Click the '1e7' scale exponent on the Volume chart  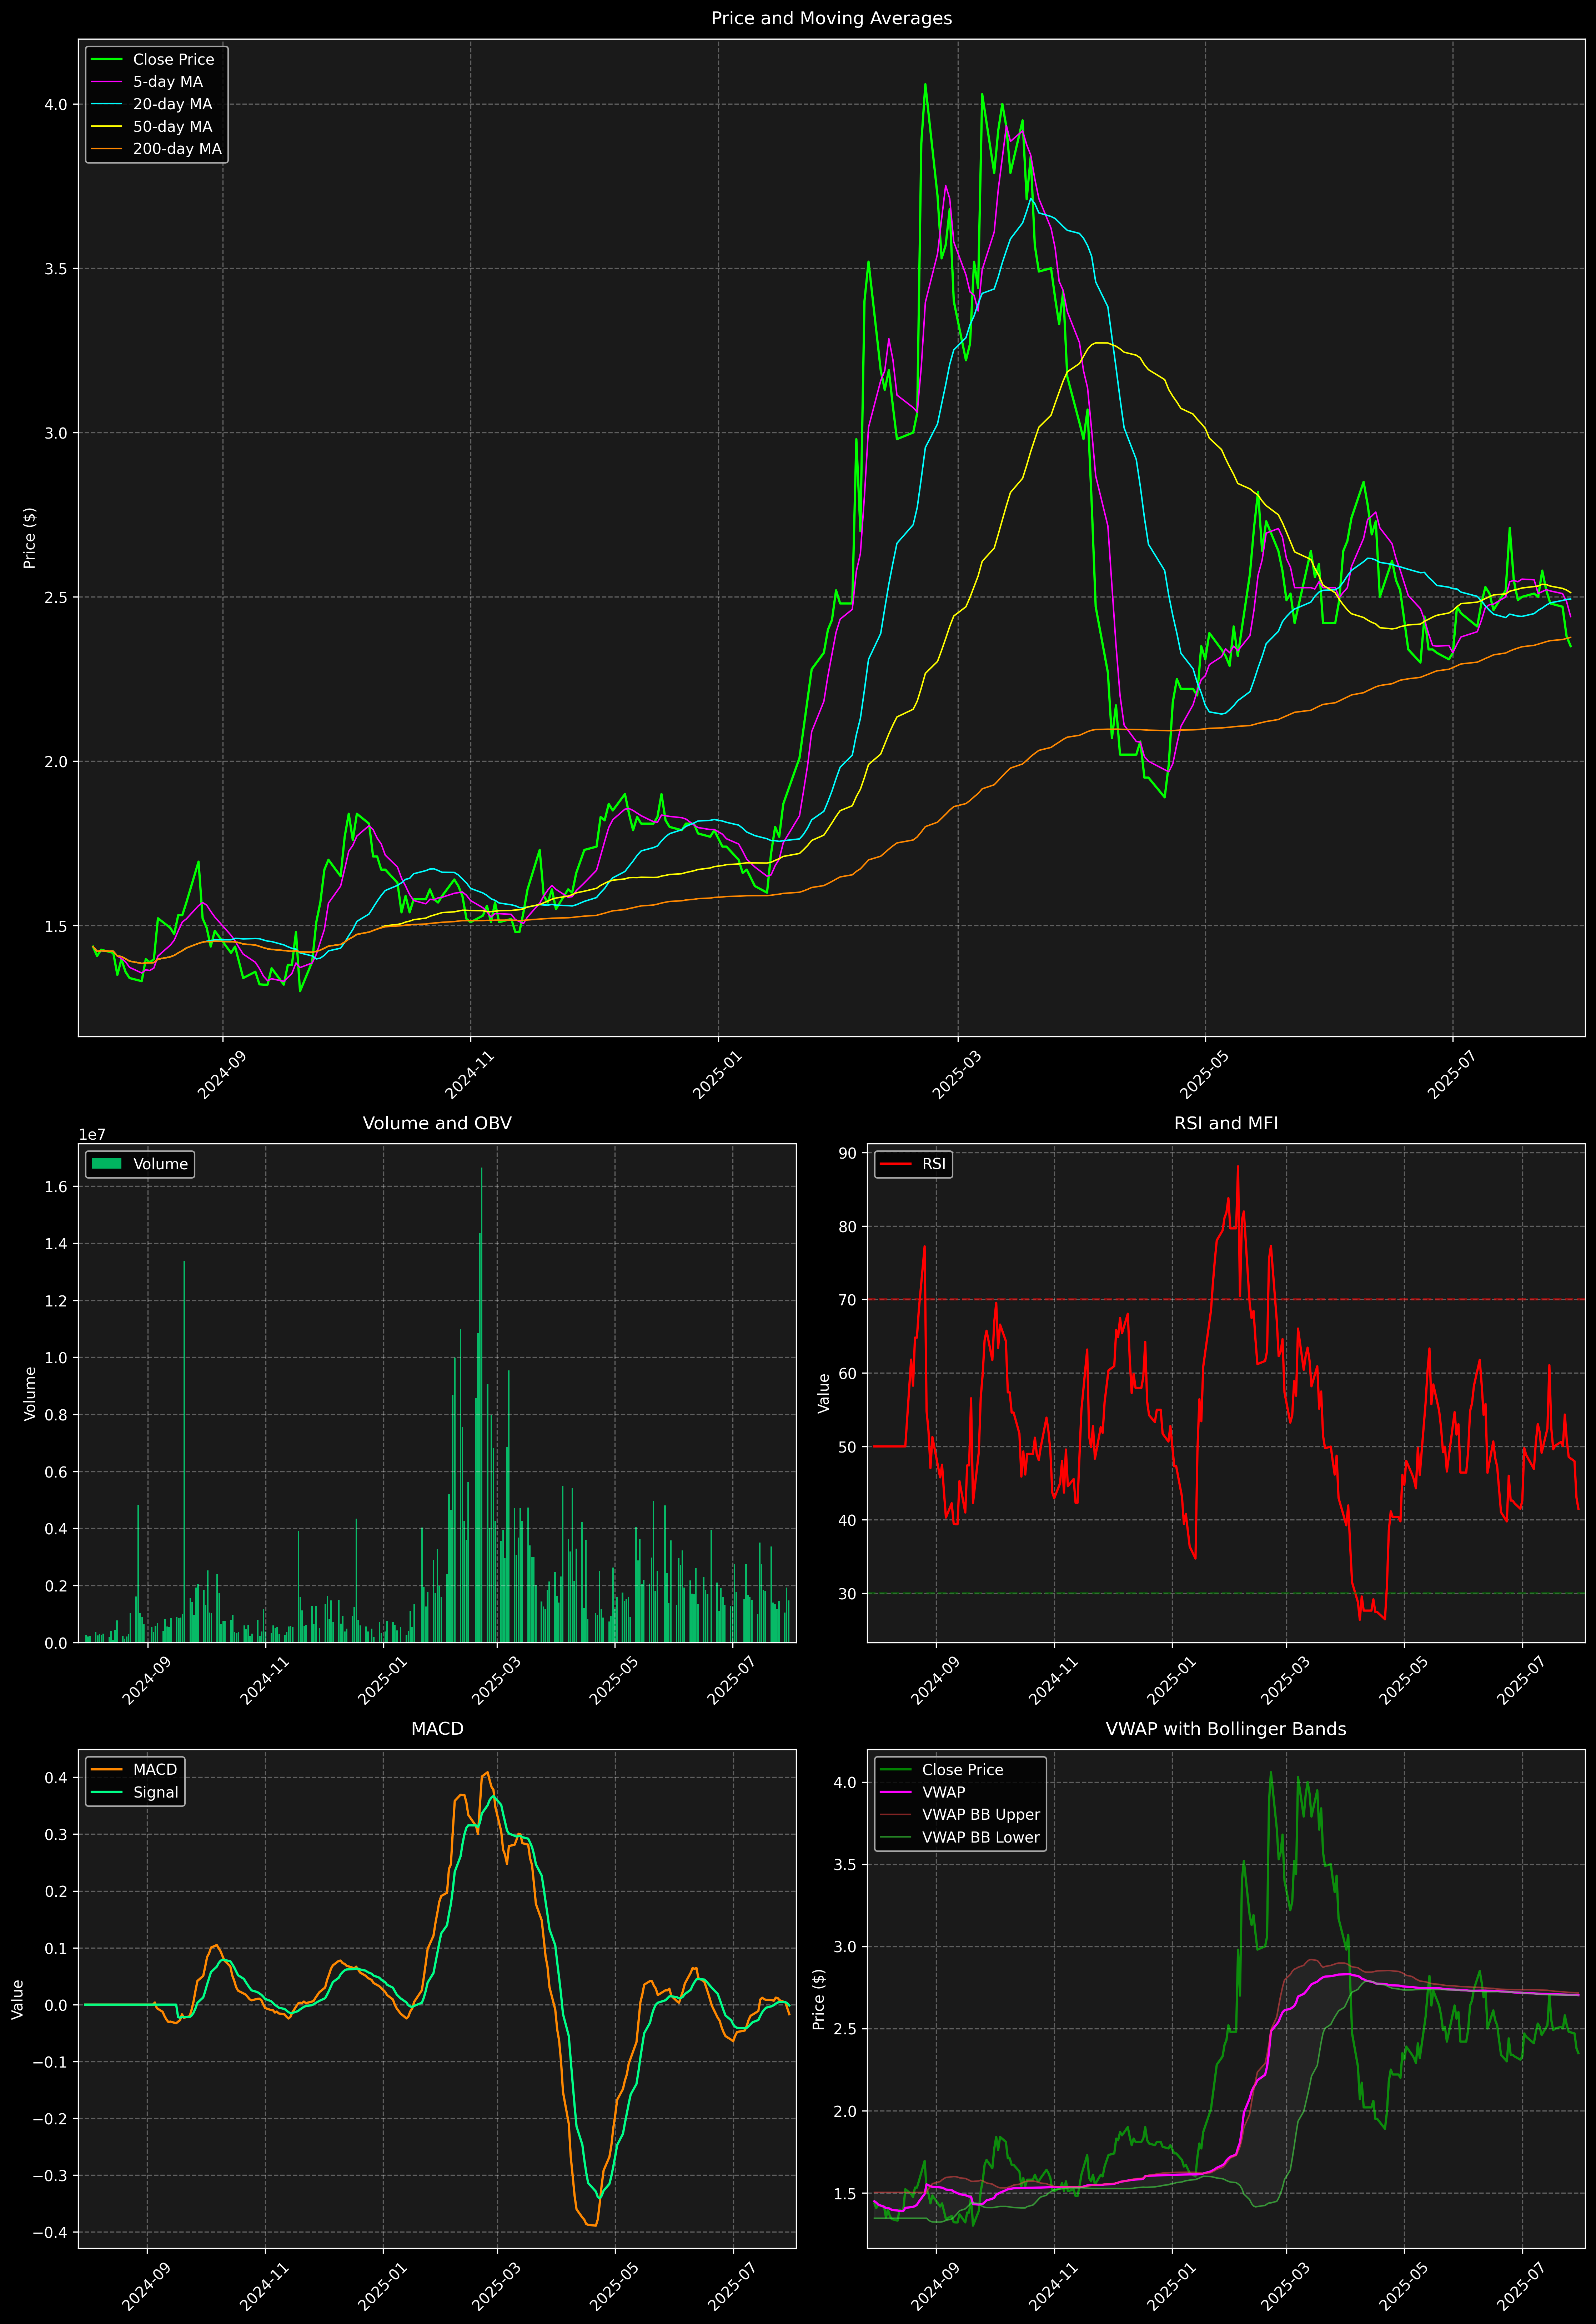(92, 1135)
